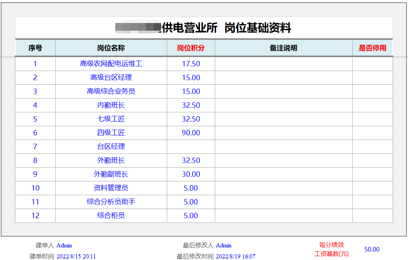Click the 岗位基础资料 title heading

258,28
